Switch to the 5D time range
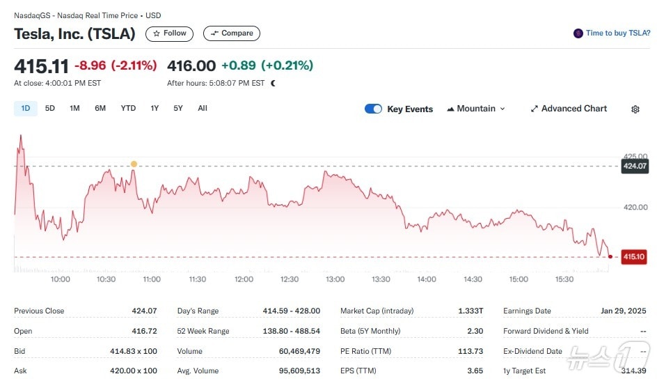 tap(50, 108)
